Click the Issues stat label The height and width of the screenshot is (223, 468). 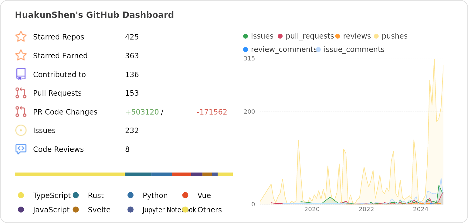(44, 131)
